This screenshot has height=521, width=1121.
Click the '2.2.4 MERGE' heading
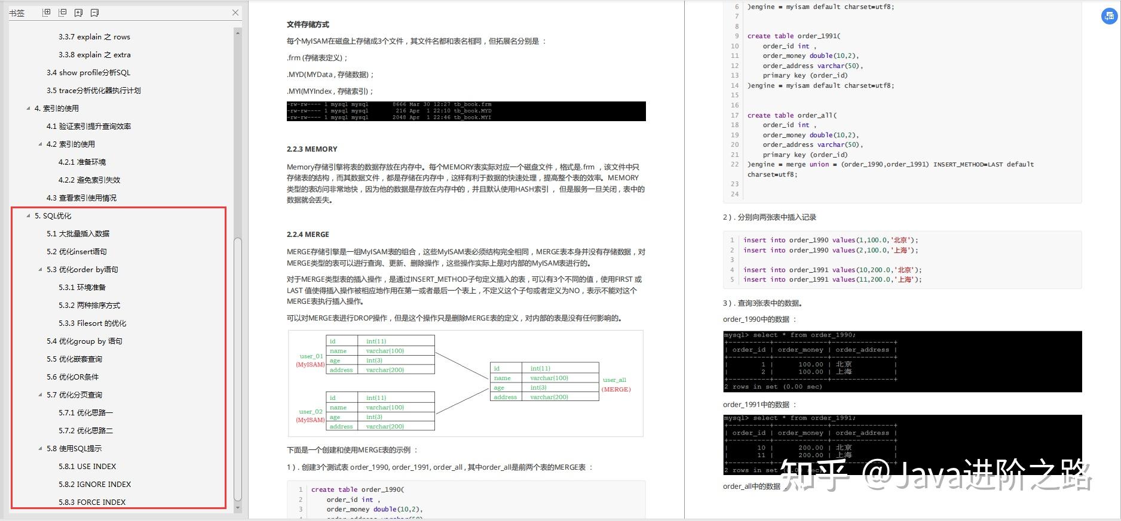pos(308,235)
